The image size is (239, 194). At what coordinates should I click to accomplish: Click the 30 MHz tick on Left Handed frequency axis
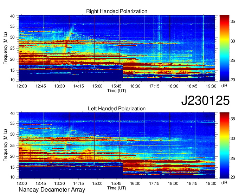[x=12, y=134]
